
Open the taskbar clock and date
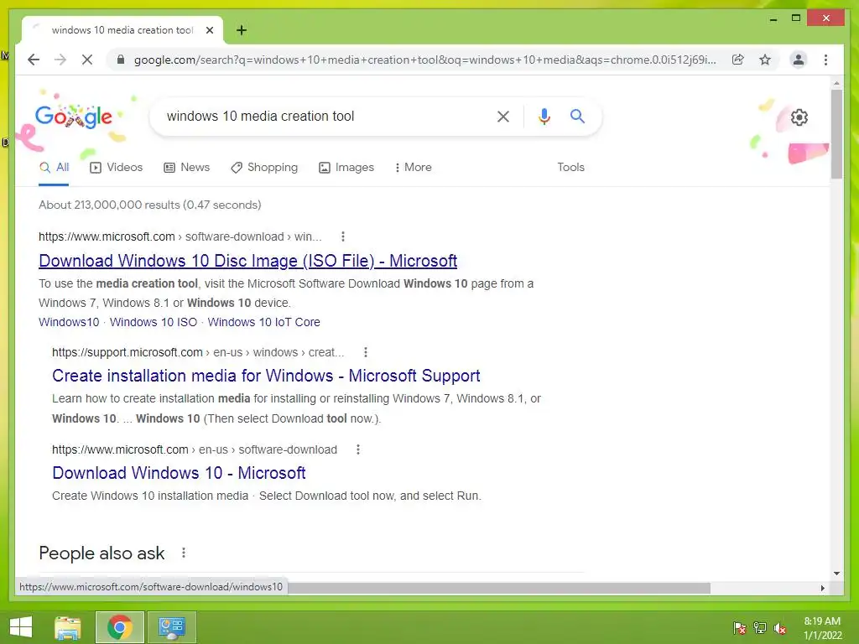(x=822, y=628)
